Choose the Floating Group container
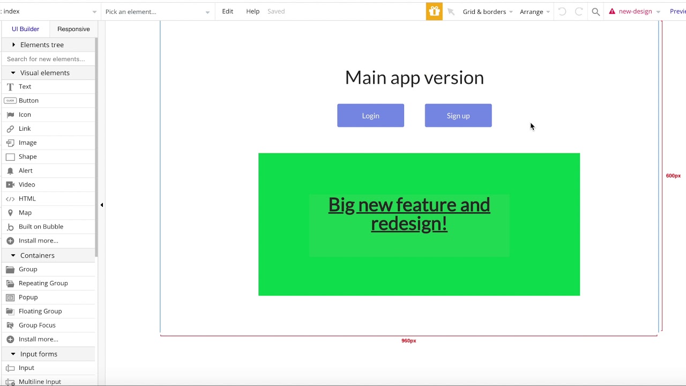The height and width of the screenshot is (386, 686). (x=48, y=311)
